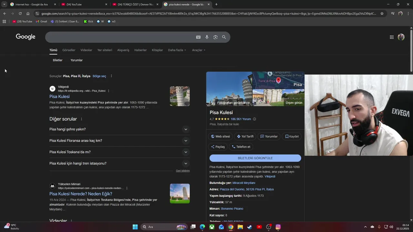Open the Yükselen Mimari result thumbnail
This screenshot has width=413, height=232.
point(180,193)
